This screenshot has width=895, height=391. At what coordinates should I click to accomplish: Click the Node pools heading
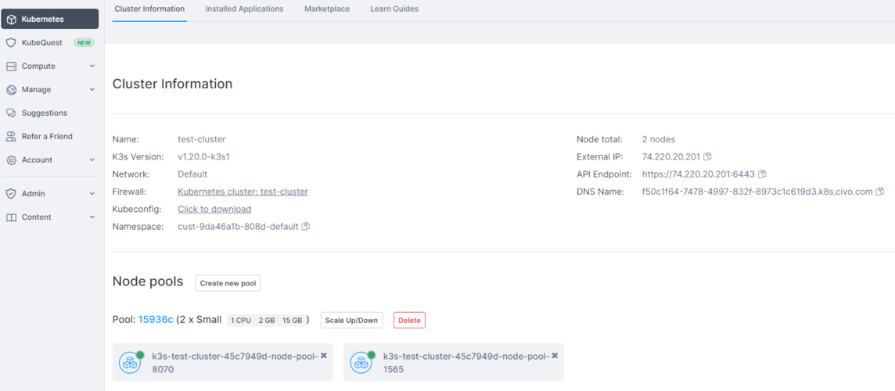pos(148,282)
